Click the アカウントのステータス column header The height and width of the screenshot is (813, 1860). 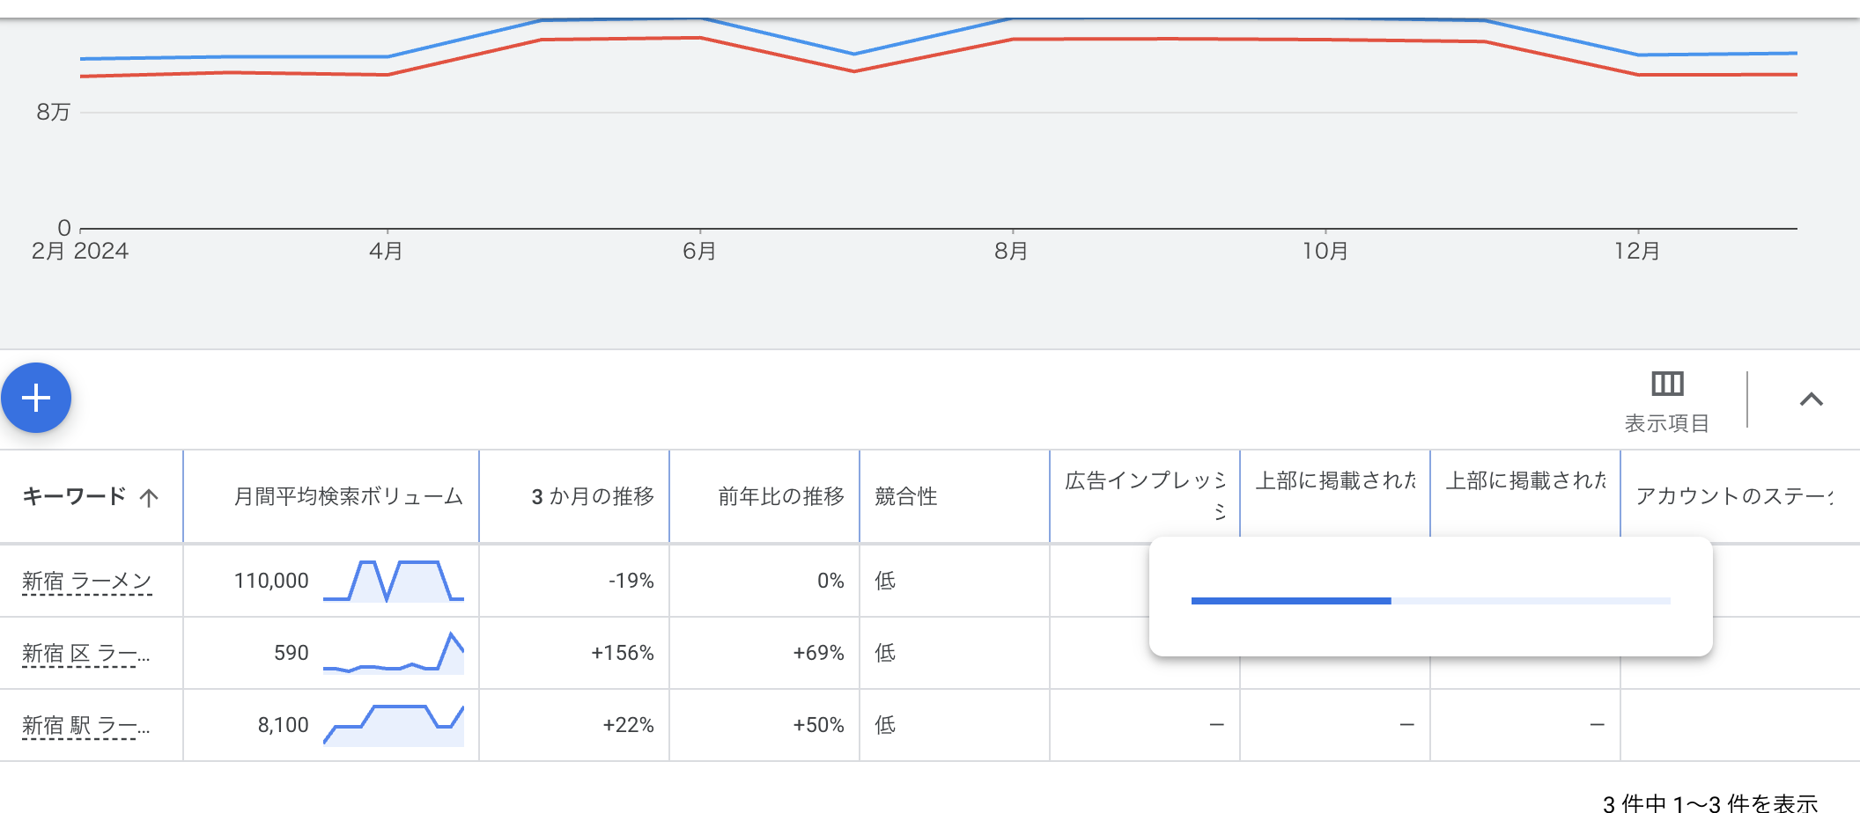1733,497
